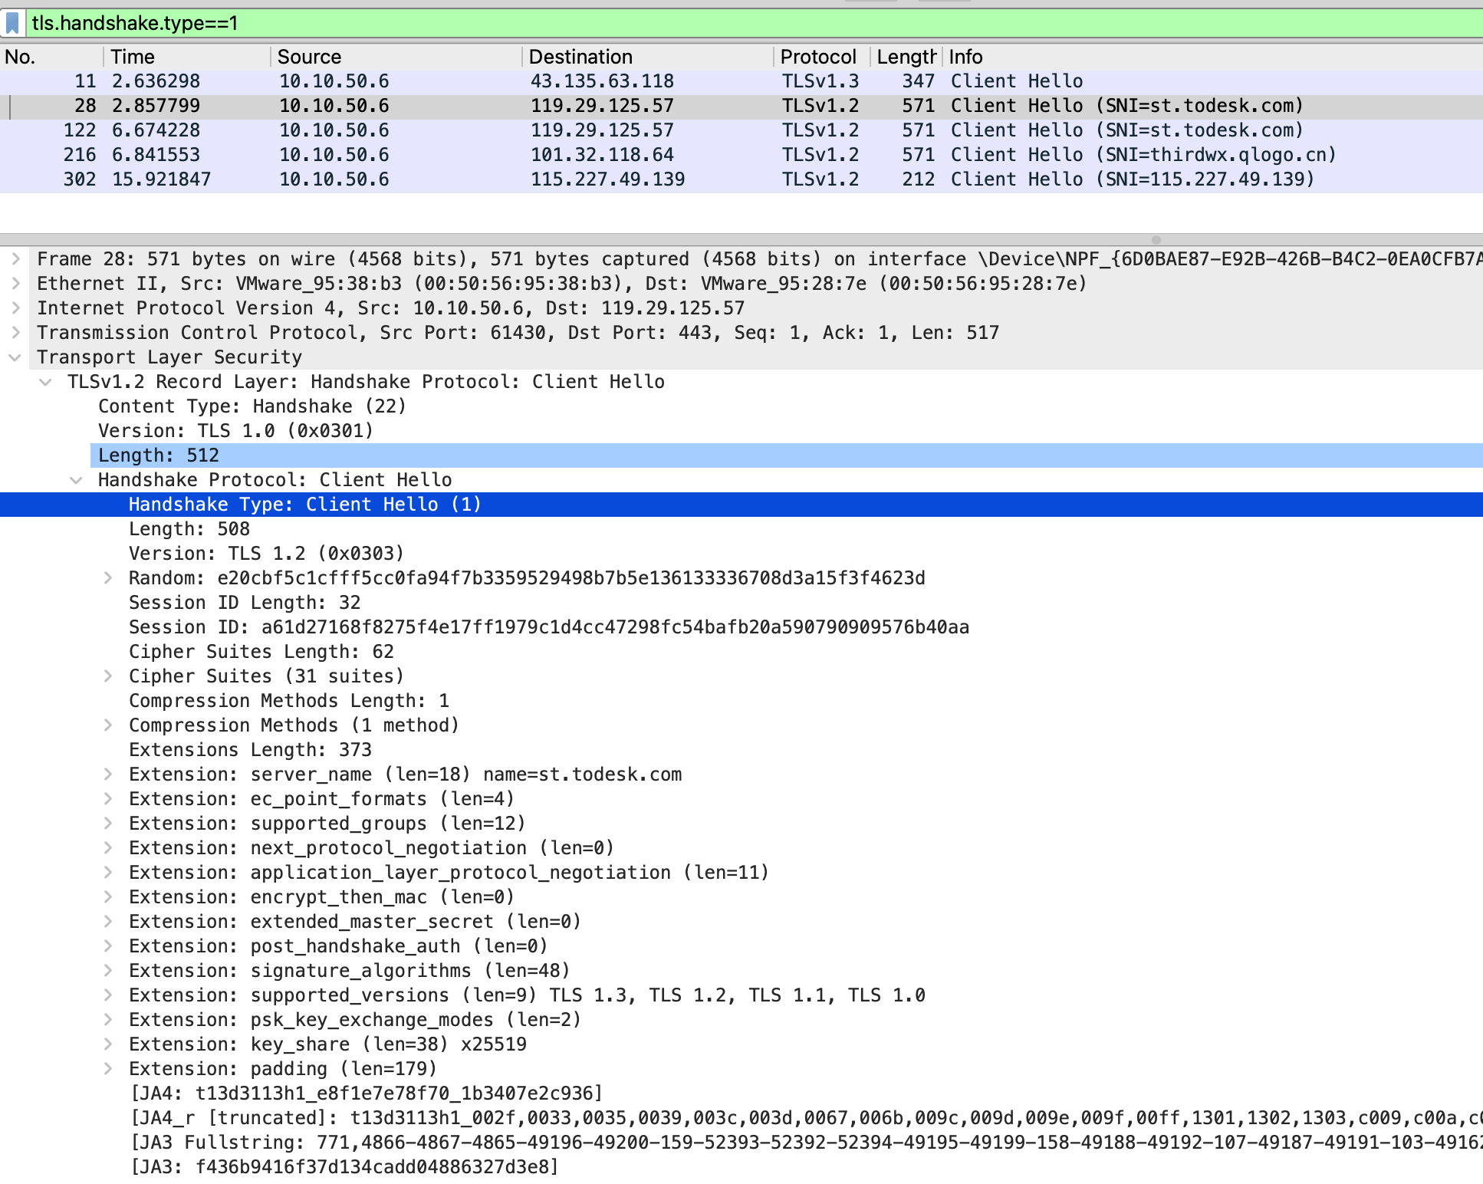Expand the server_name extension
This screenshot has height=1184, width=1483.
108,775
